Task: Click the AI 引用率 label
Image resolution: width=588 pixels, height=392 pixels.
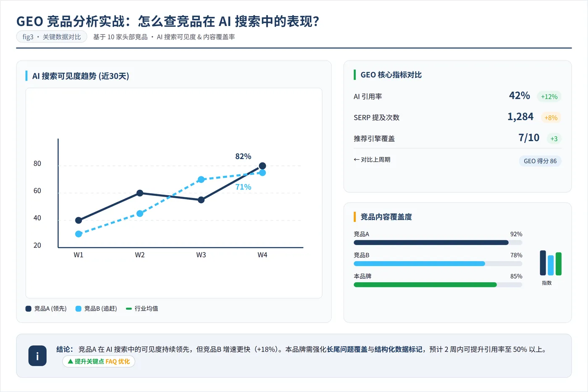Action: [x=368, y=97]
